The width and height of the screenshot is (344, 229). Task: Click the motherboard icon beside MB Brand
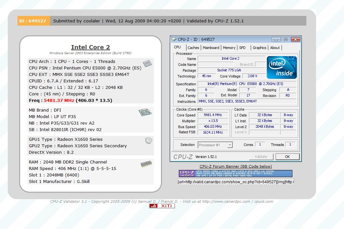point(145,112)
